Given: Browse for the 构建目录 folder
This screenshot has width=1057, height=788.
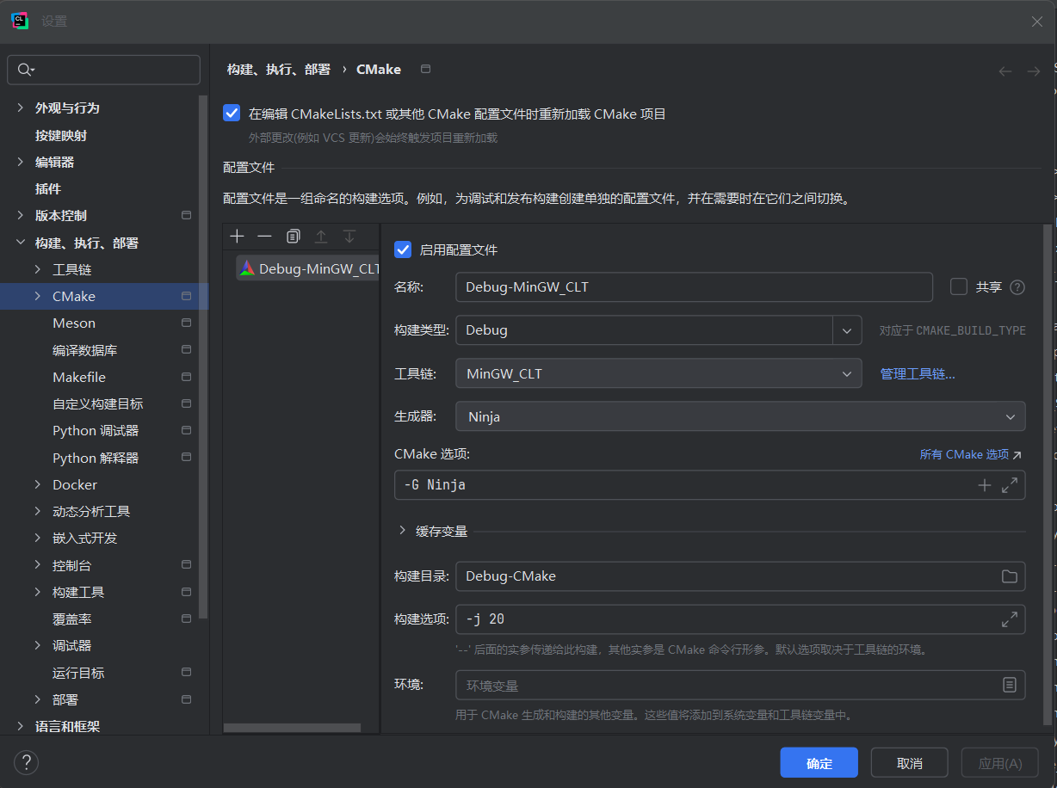Looking at the screenshot, I should tap(1009, 576).
